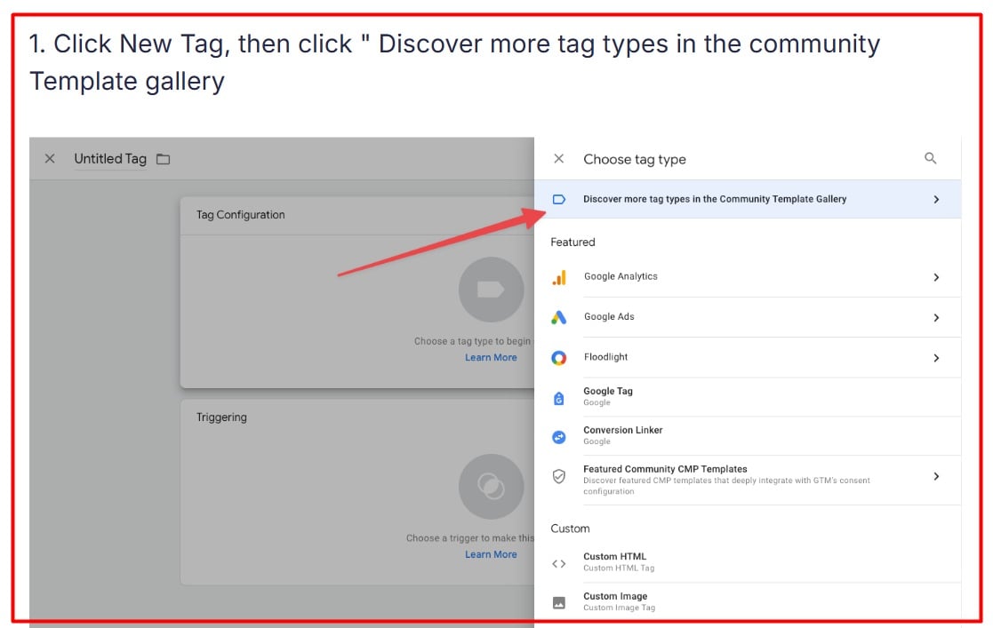Click the folder icon beside Untitled Tag
This screenshot has width=993, height=628.
(164, 159)
